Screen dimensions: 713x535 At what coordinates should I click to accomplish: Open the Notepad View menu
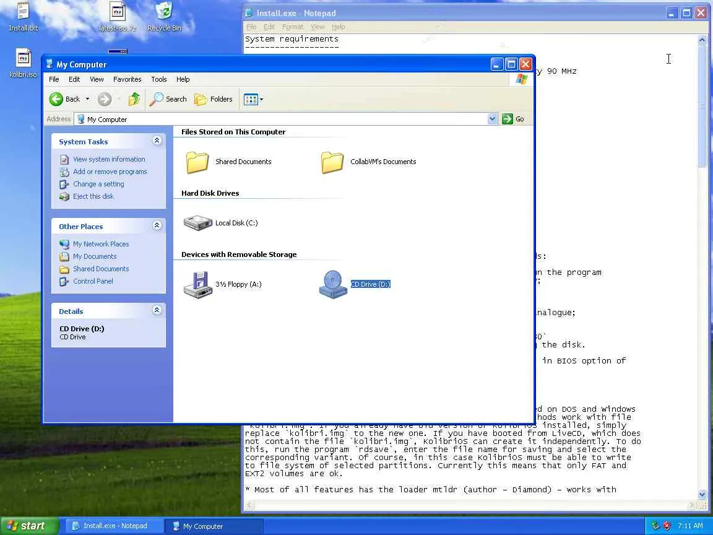(318, 27)
